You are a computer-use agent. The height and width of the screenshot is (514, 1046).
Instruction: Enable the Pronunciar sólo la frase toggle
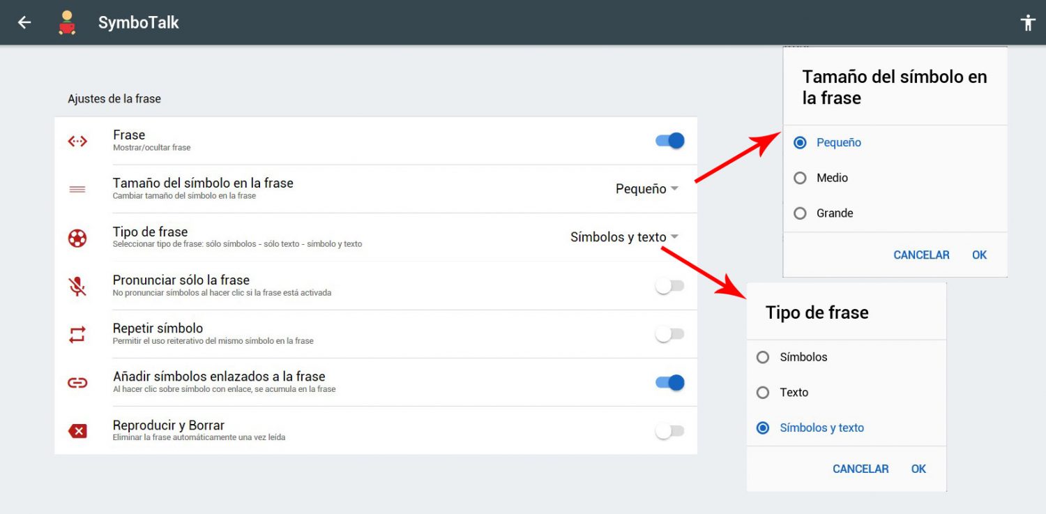point(669,285)
